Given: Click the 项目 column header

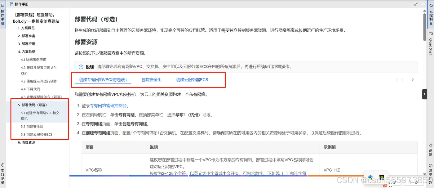Looking at the screenshot, I should click(x=90, y=147).
